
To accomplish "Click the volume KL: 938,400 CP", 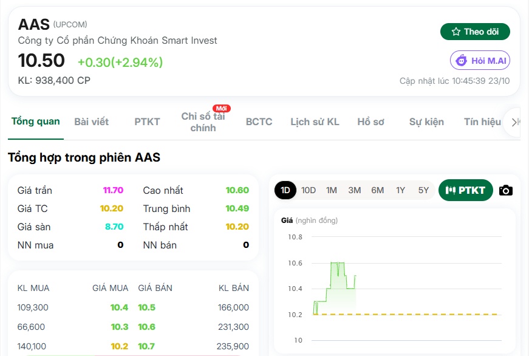I will [54, 80].
